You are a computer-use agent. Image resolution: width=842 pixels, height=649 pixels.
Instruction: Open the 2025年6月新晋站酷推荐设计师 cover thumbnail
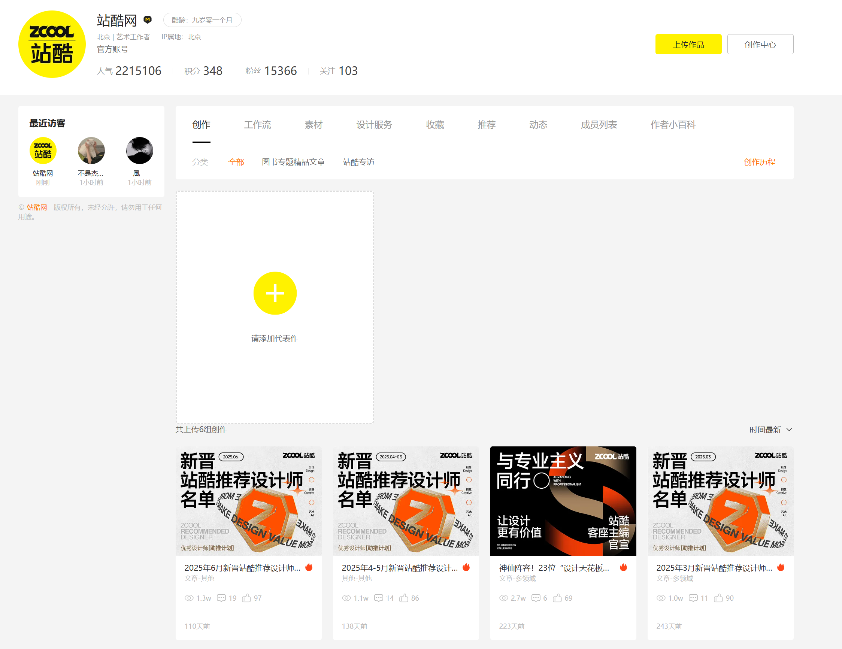click(x=249, y=501)
